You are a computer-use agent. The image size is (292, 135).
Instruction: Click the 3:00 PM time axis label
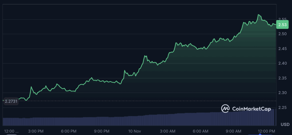click(36, 131)
